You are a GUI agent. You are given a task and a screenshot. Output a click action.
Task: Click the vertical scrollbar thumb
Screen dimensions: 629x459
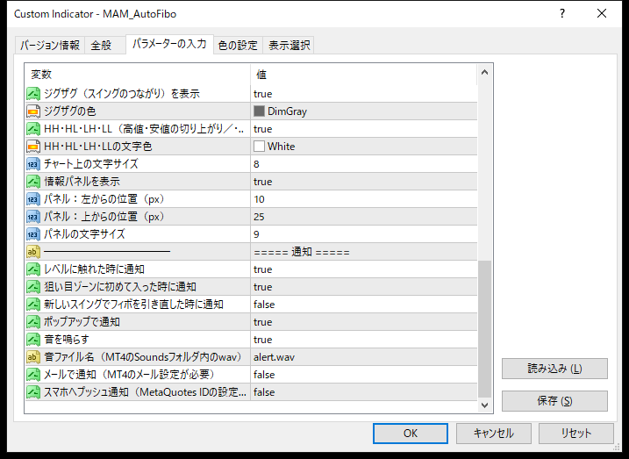484,329
